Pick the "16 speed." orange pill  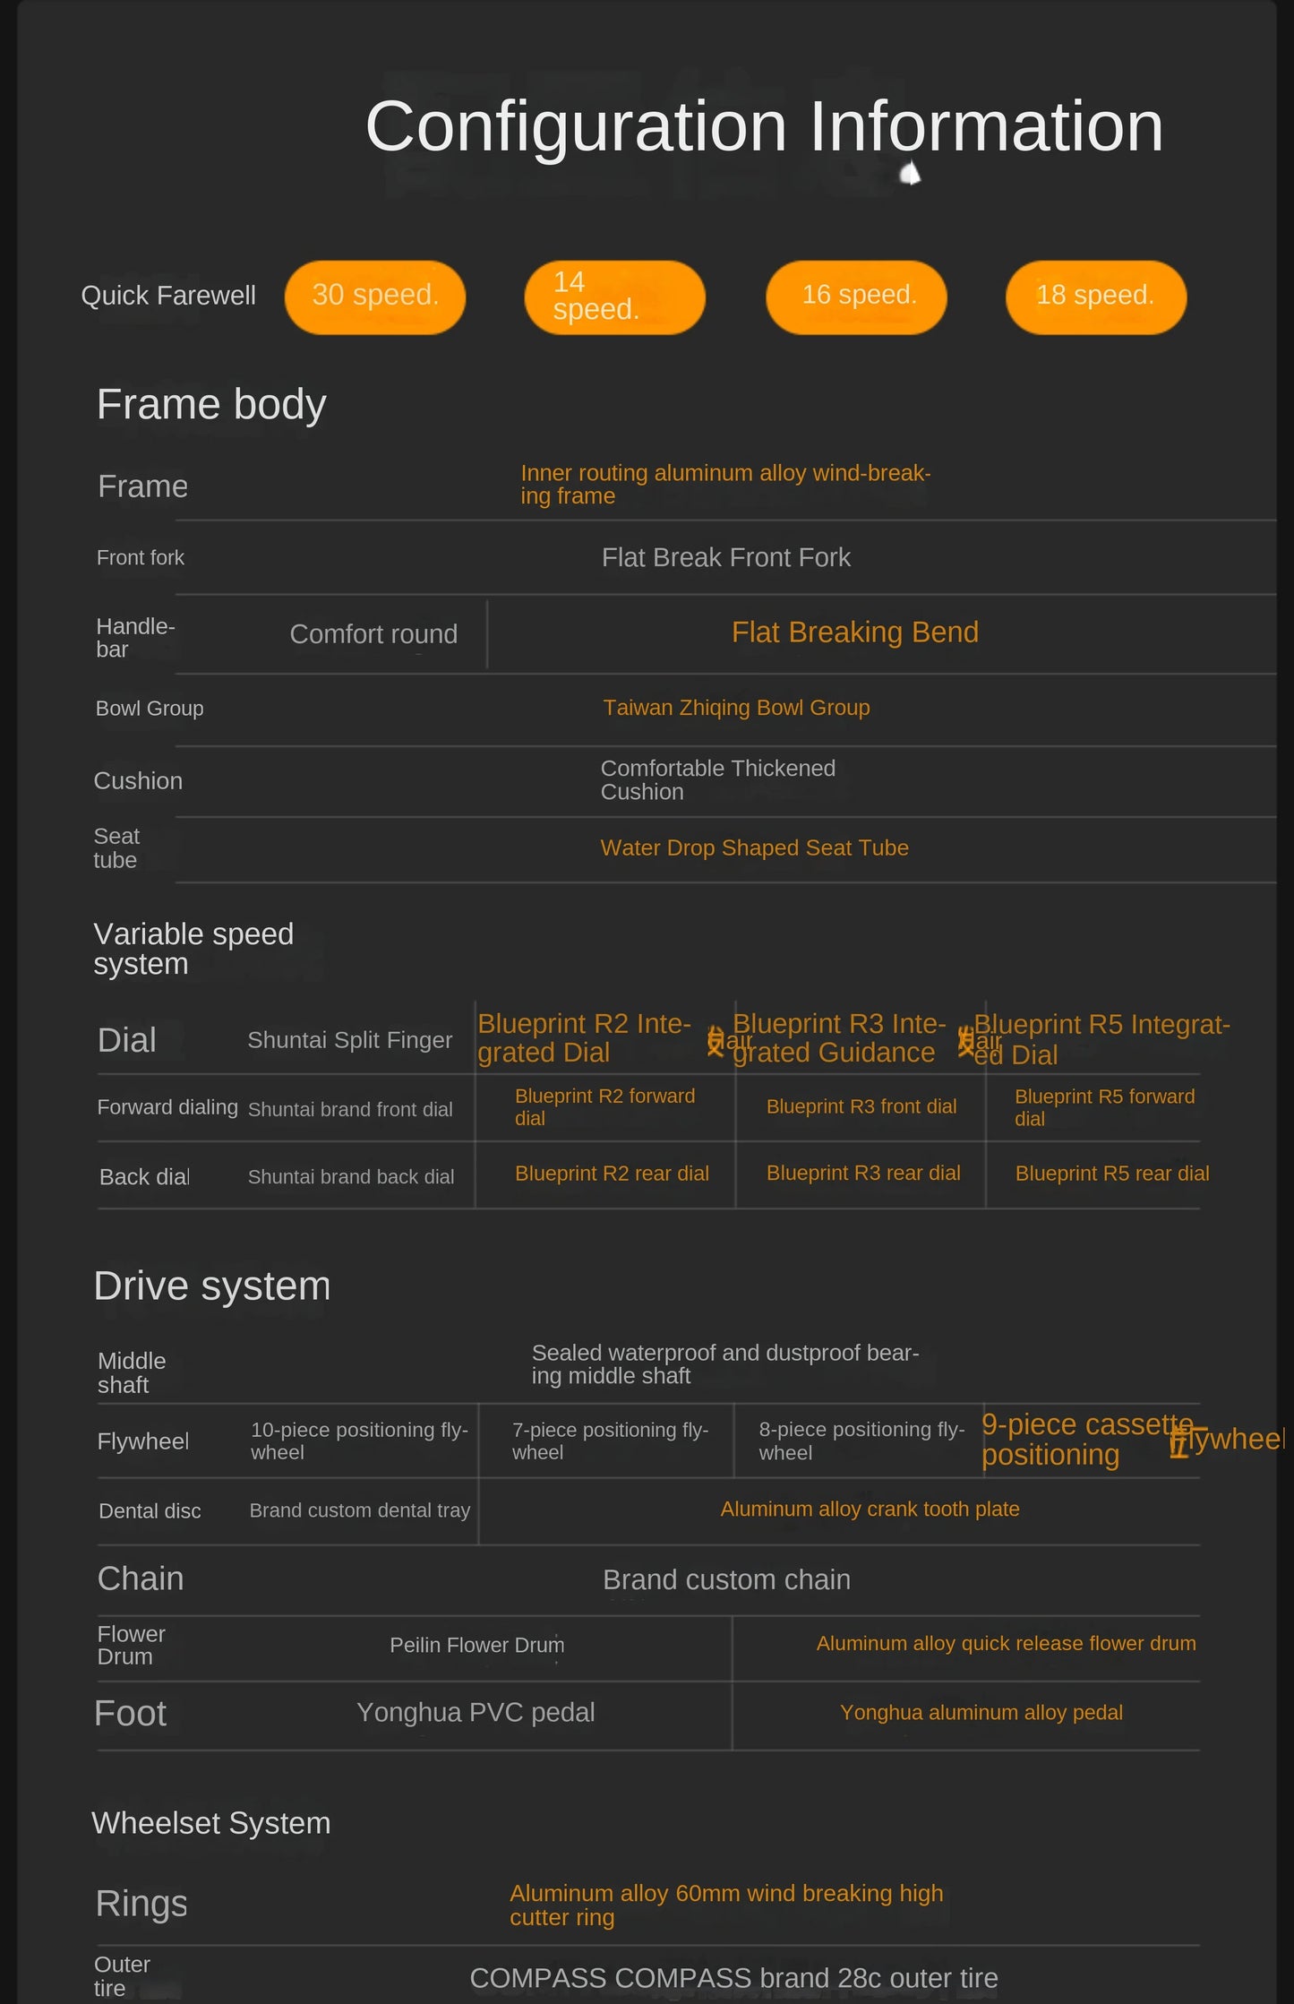(x=857, y=297)
